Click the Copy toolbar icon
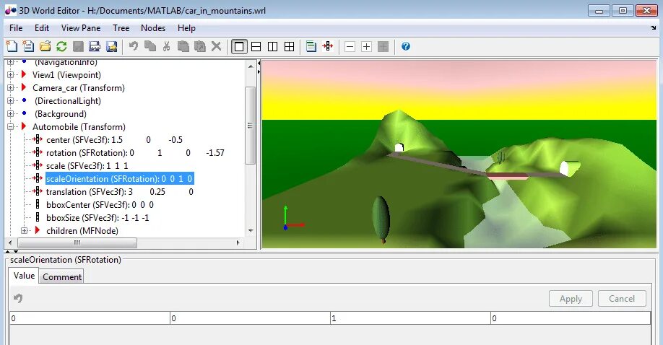Viewport: 663px width, 345px height. click(150, 46)
